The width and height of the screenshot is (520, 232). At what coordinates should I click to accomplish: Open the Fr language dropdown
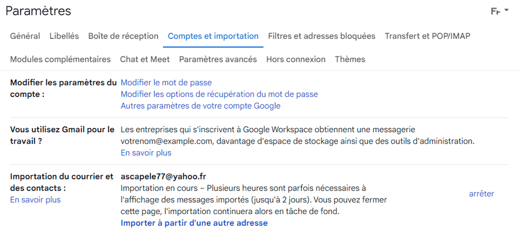[499, 12]
